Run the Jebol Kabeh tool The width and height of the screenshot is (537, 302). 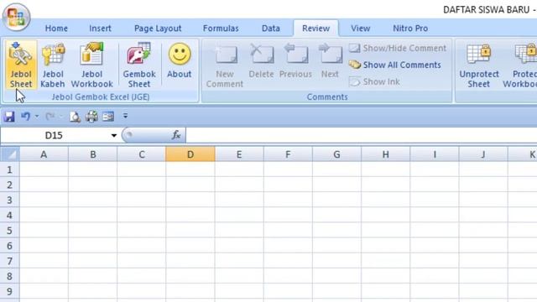pos(52,65)
